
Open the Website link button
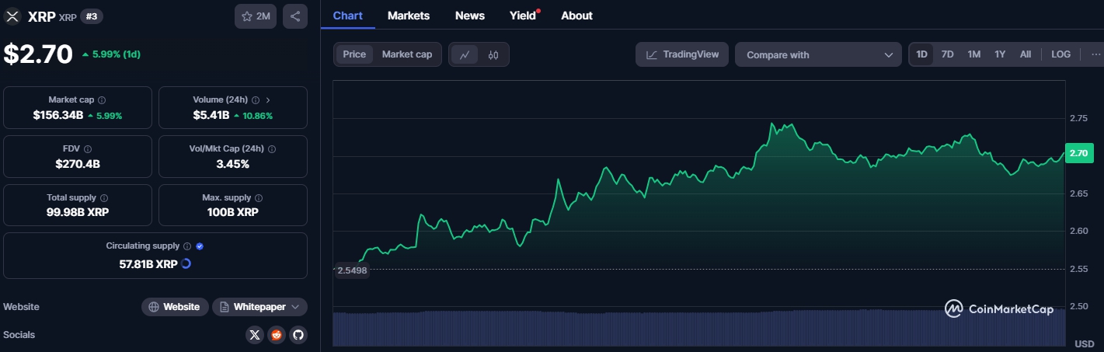point(175,307)
